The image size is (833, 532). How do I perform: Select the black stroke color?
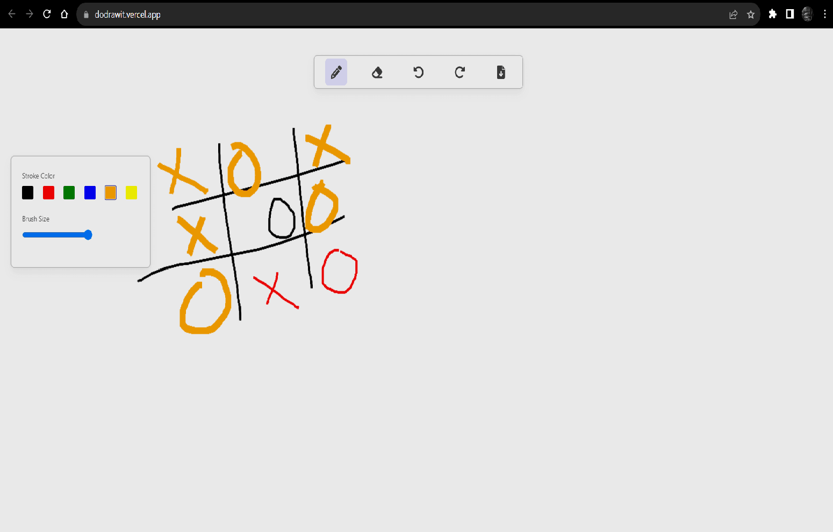tap(27, 192)
